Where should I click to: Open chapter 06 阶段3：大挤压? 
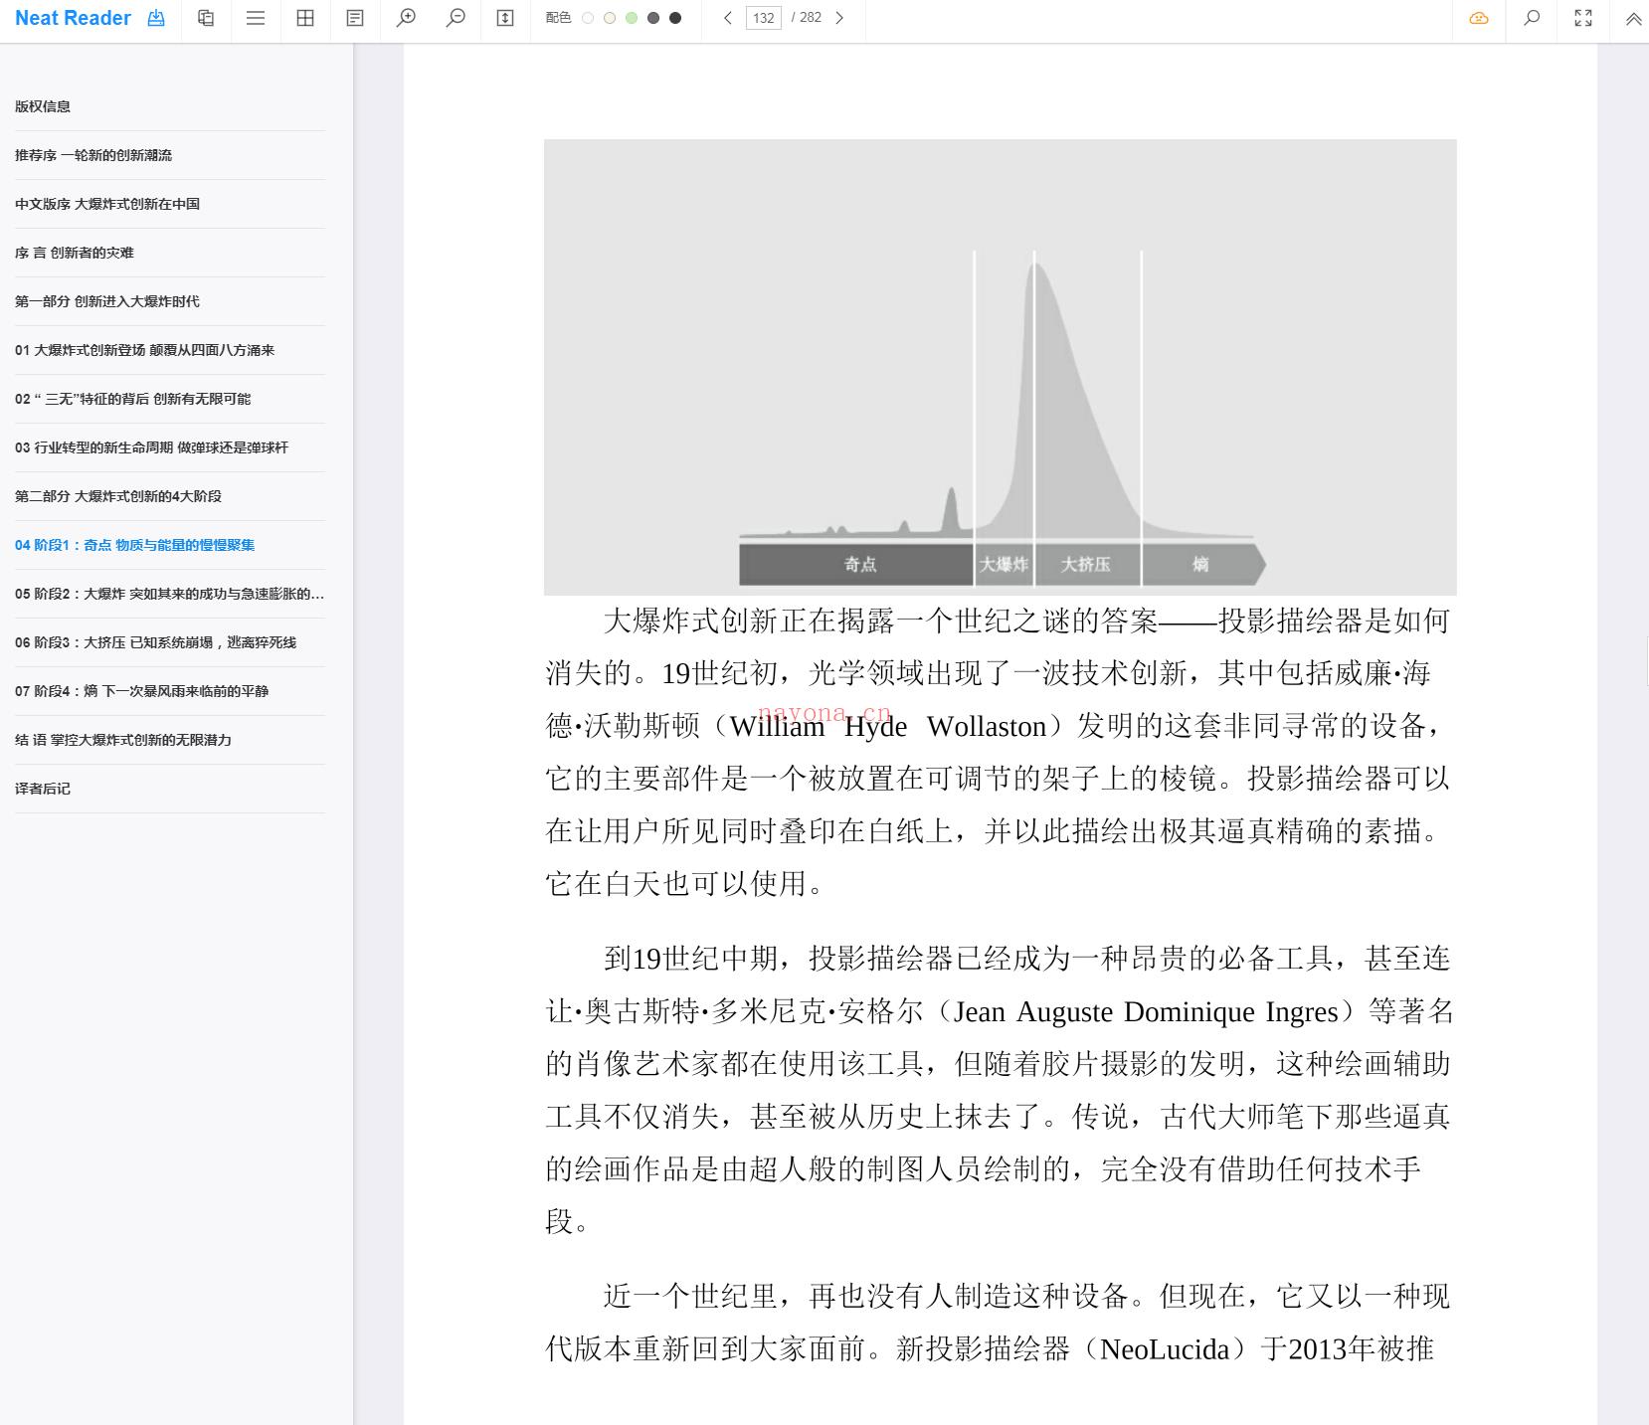[170, 642]
